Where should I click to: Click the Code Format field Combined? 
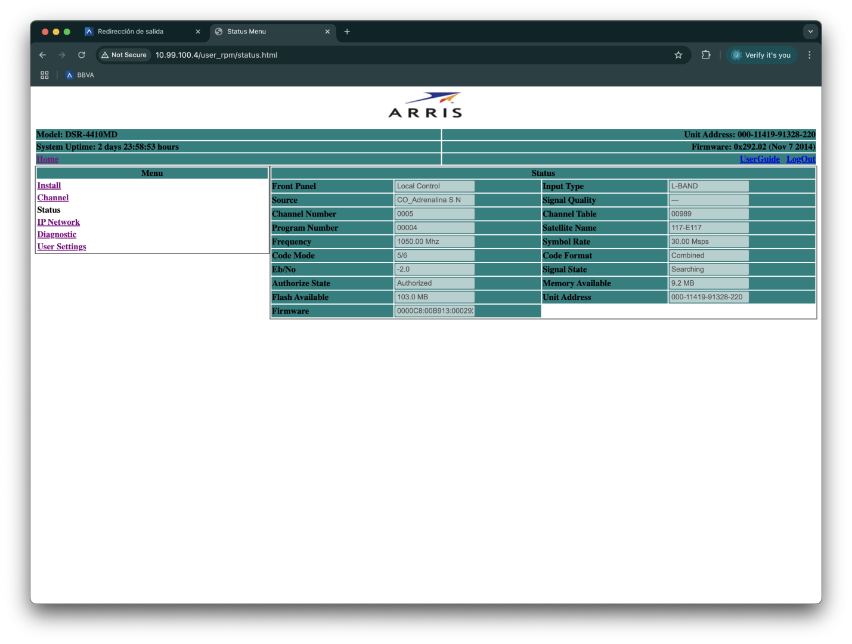point(709,255)
